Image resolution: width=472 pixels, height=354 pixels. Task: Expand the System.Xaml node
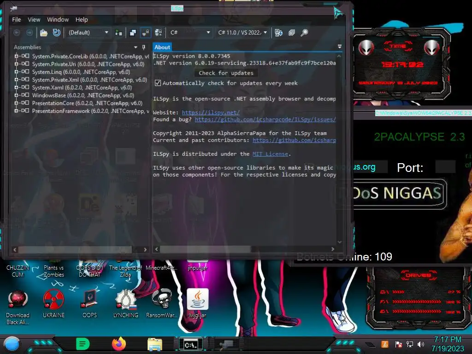16,87
